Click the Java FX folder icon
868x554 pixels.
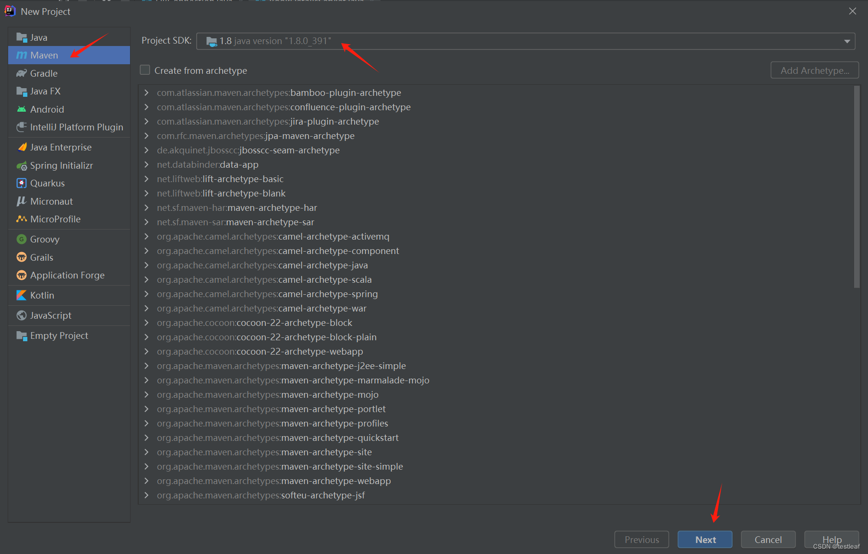[22, 91]
